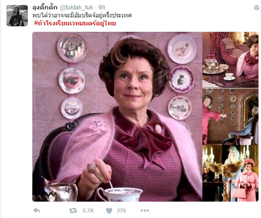The width and height of the screenshot is (261, 218).
Task: Open the tweet permalink via 9h timestamp
Action: 102,7
